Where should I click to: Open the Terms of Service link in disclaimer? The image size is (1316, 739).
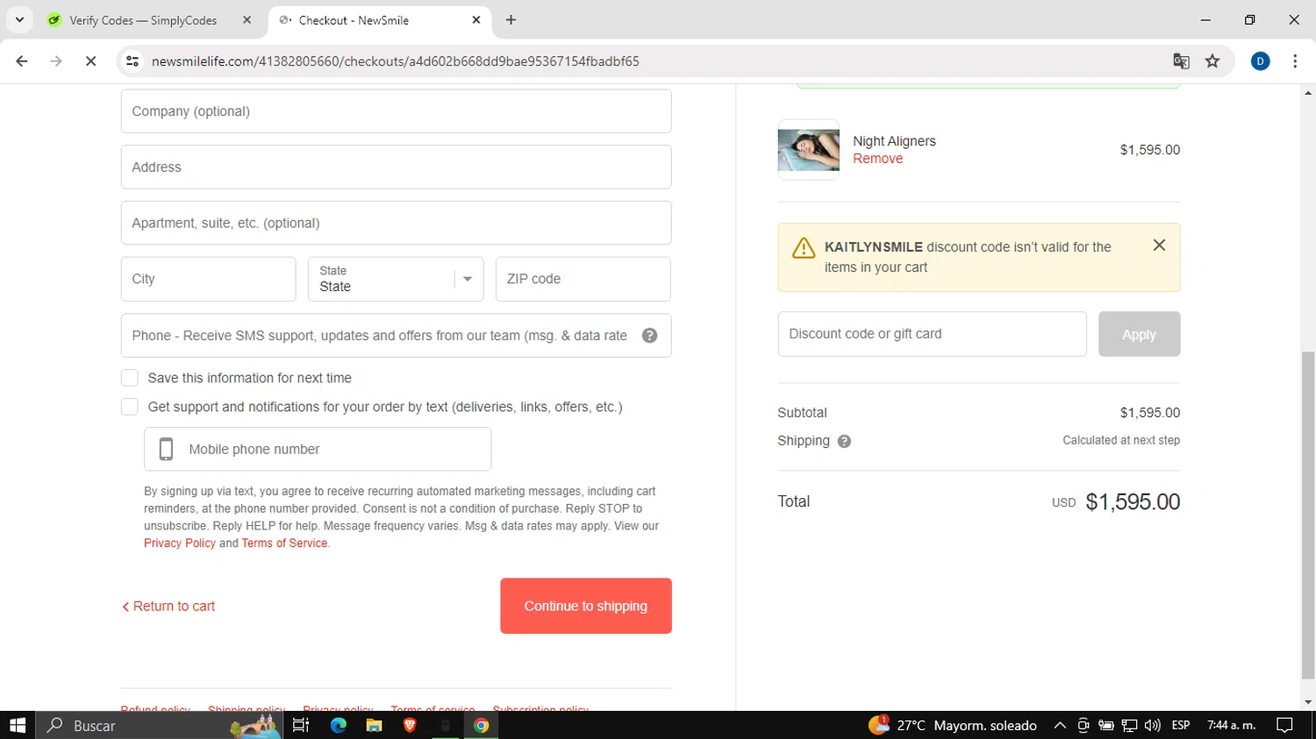point(284,544)
